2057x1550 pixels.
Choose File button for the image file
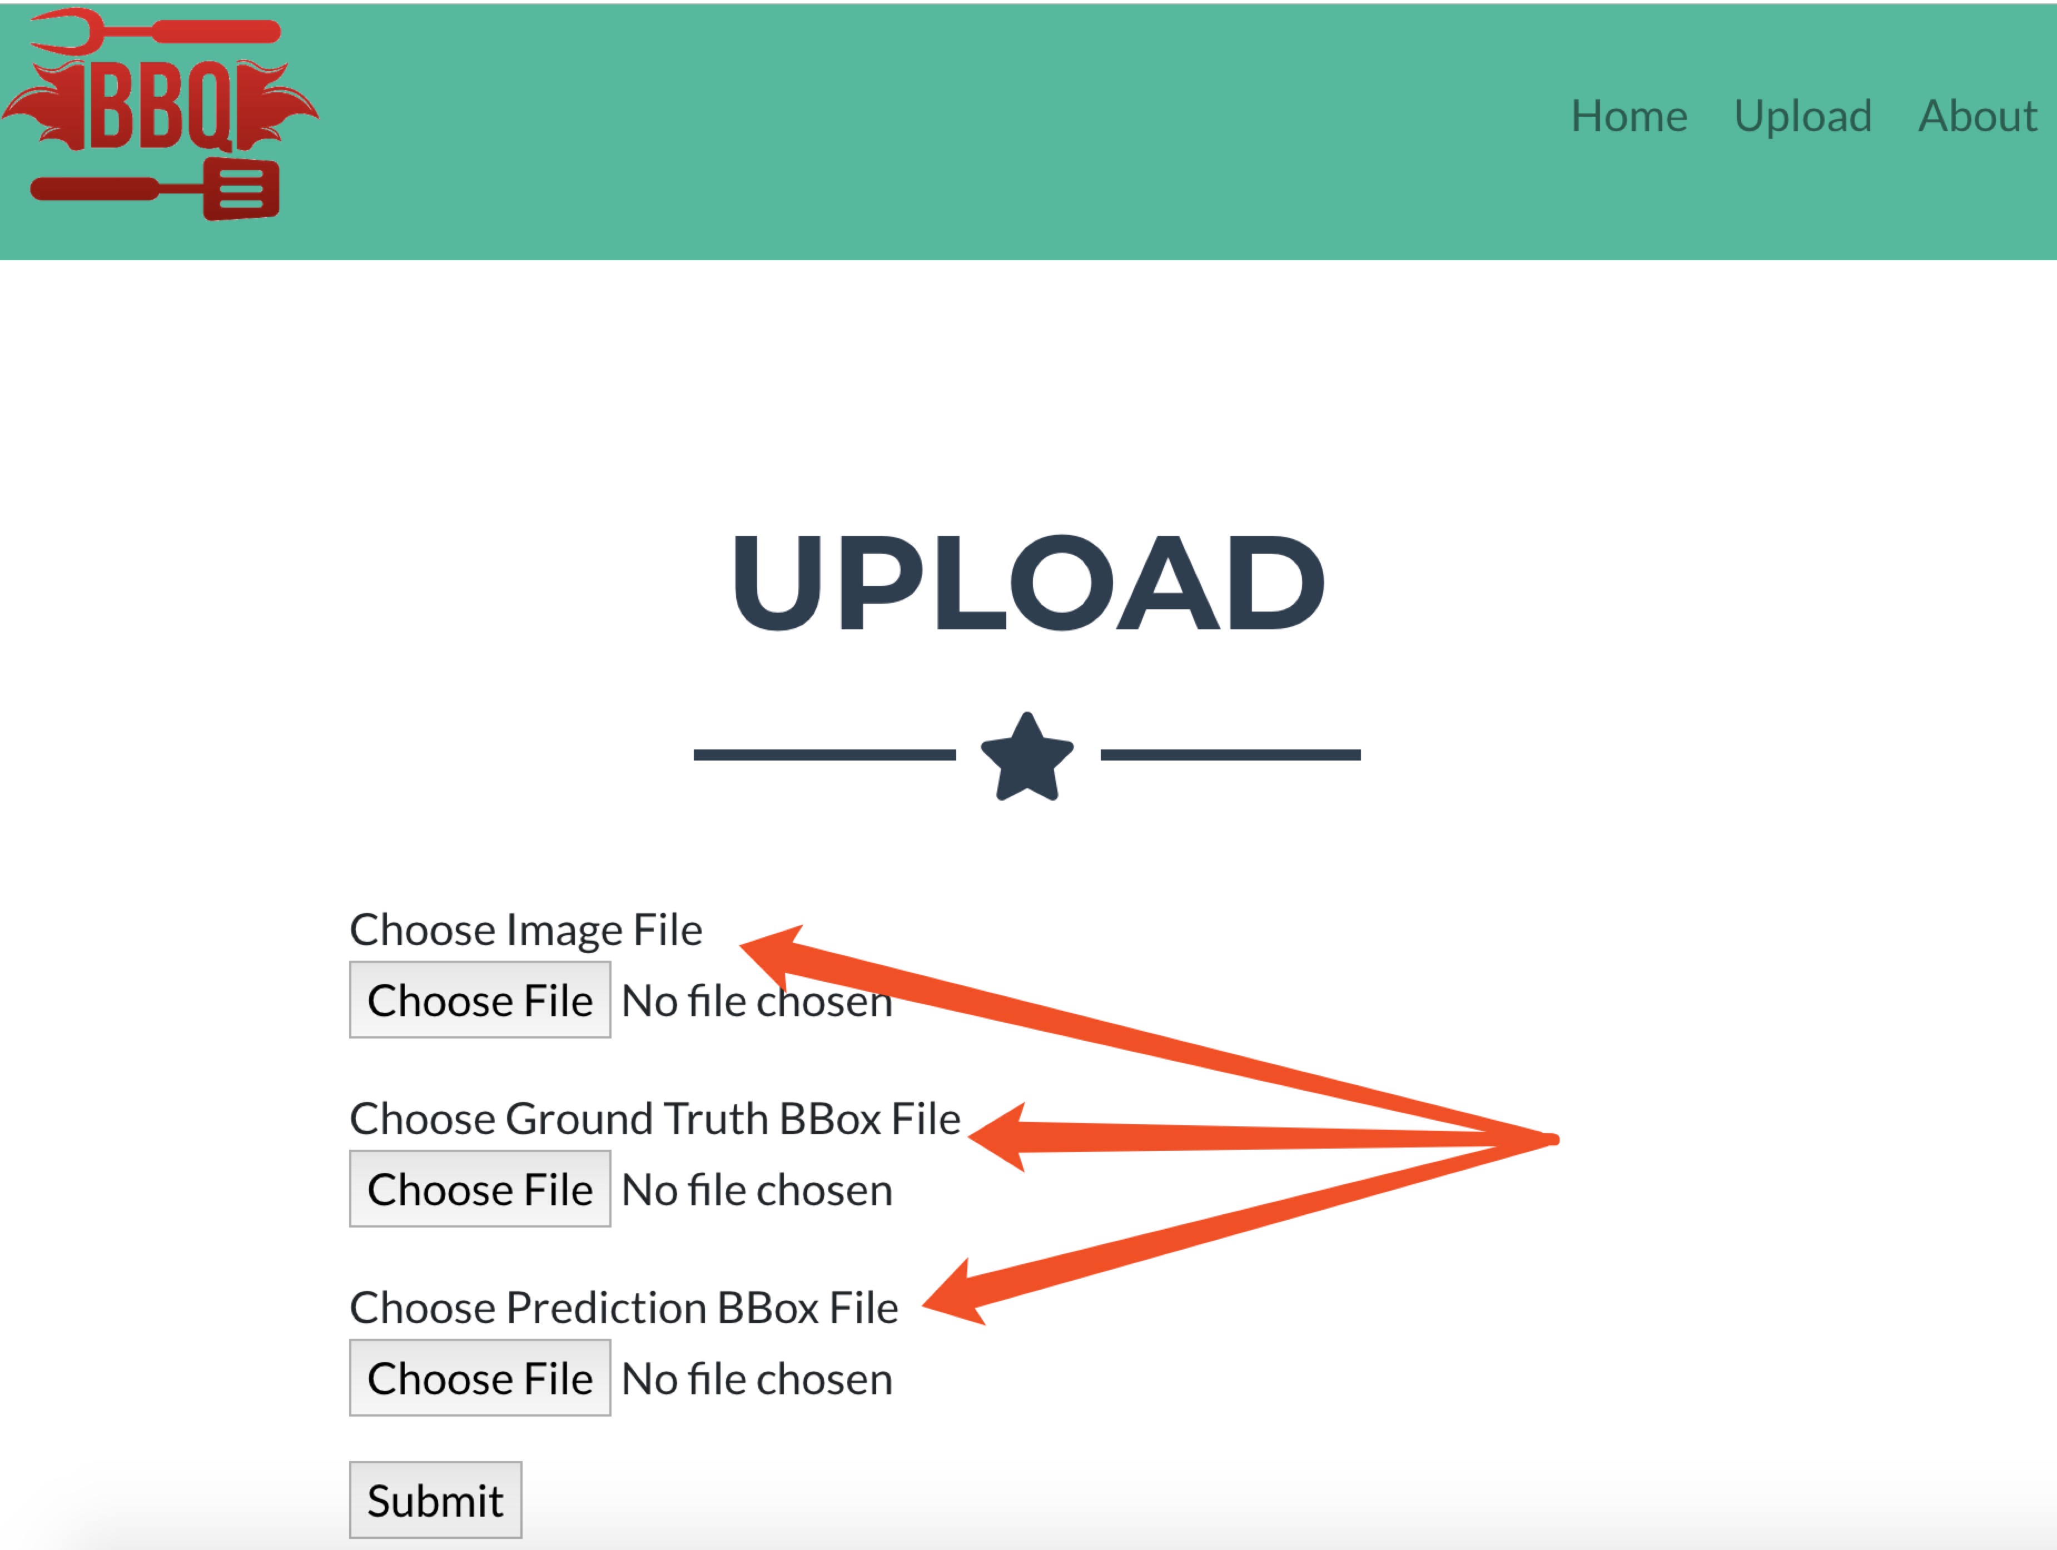click(x=480, y=1001)
